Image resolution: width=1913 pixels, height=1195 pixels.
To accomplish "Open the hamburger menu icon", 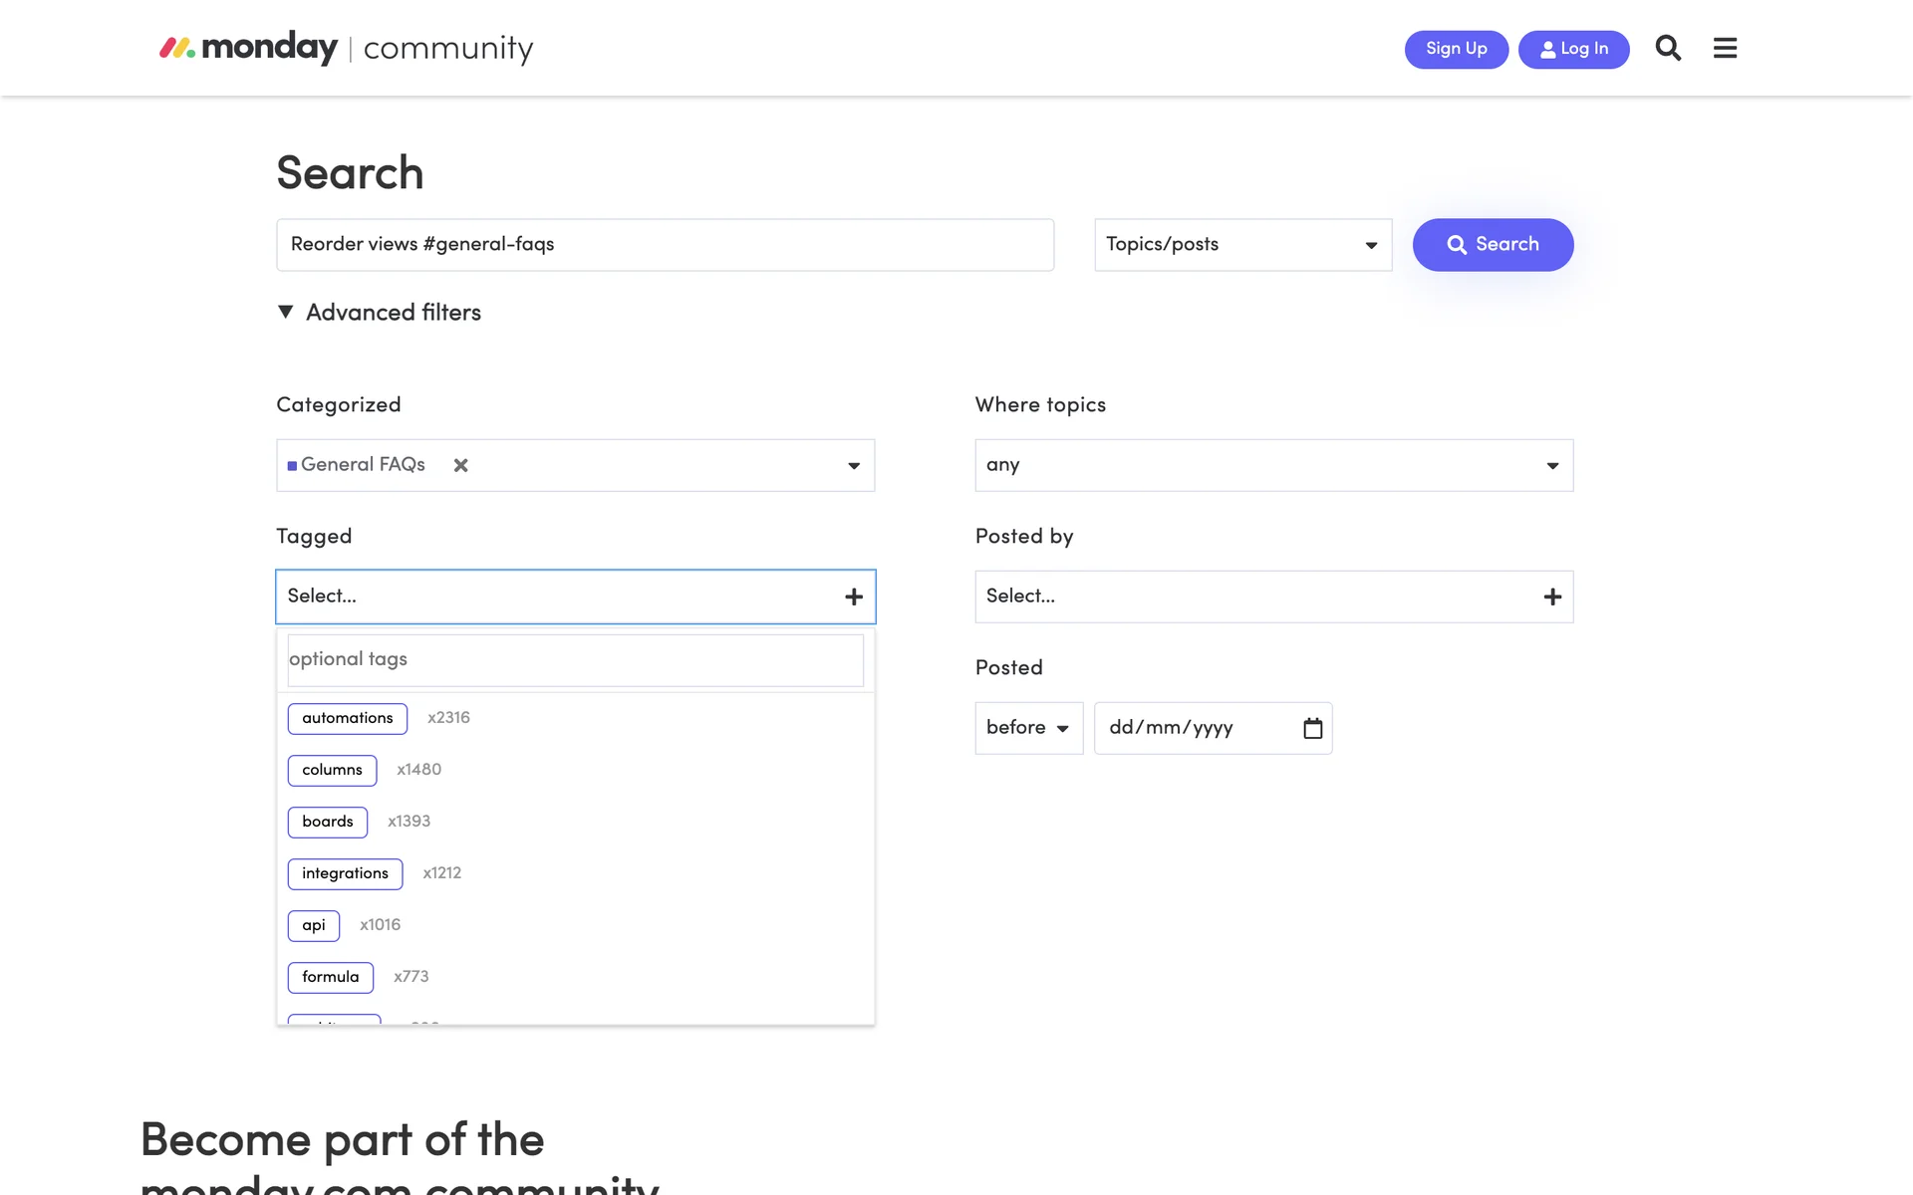I will pyautogui.click(x=1725, y=48).
